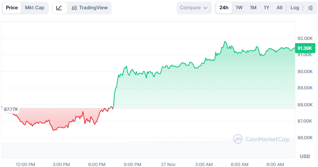Select the Price tab
This screenshot has width=318, height=167.
tap(12, 8)
